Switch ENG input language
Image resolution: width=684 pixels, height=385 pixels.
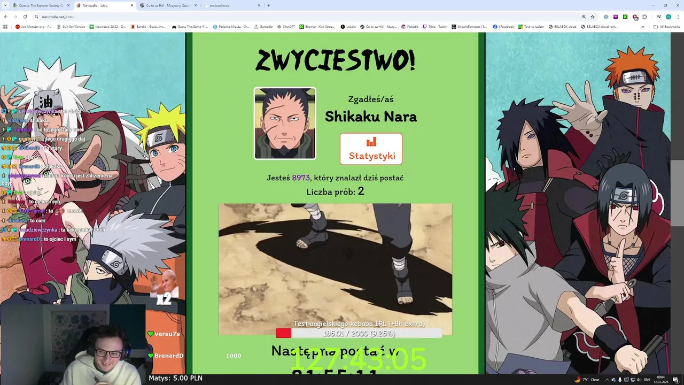[x=647, y=380]
